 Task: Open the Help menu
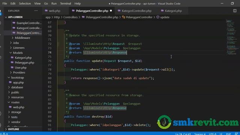(x=78, y=3)
